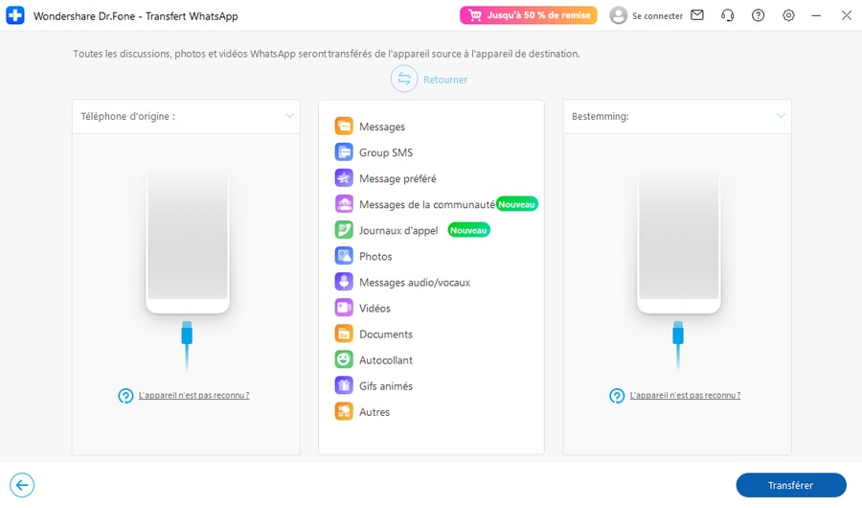Click help icon under destination phone
Screen dimensions: 862x508
coord(617,395)
